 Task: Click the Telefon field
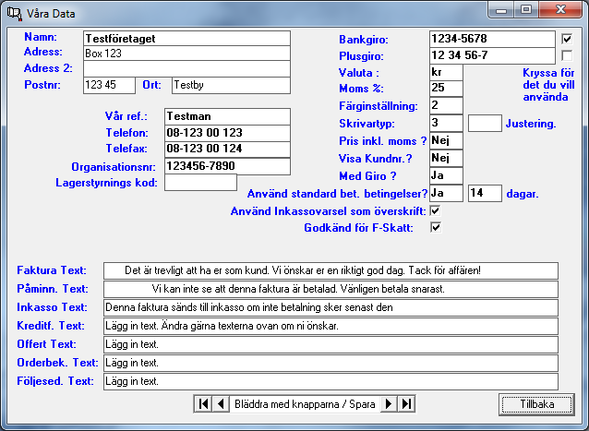coord(227,133)
